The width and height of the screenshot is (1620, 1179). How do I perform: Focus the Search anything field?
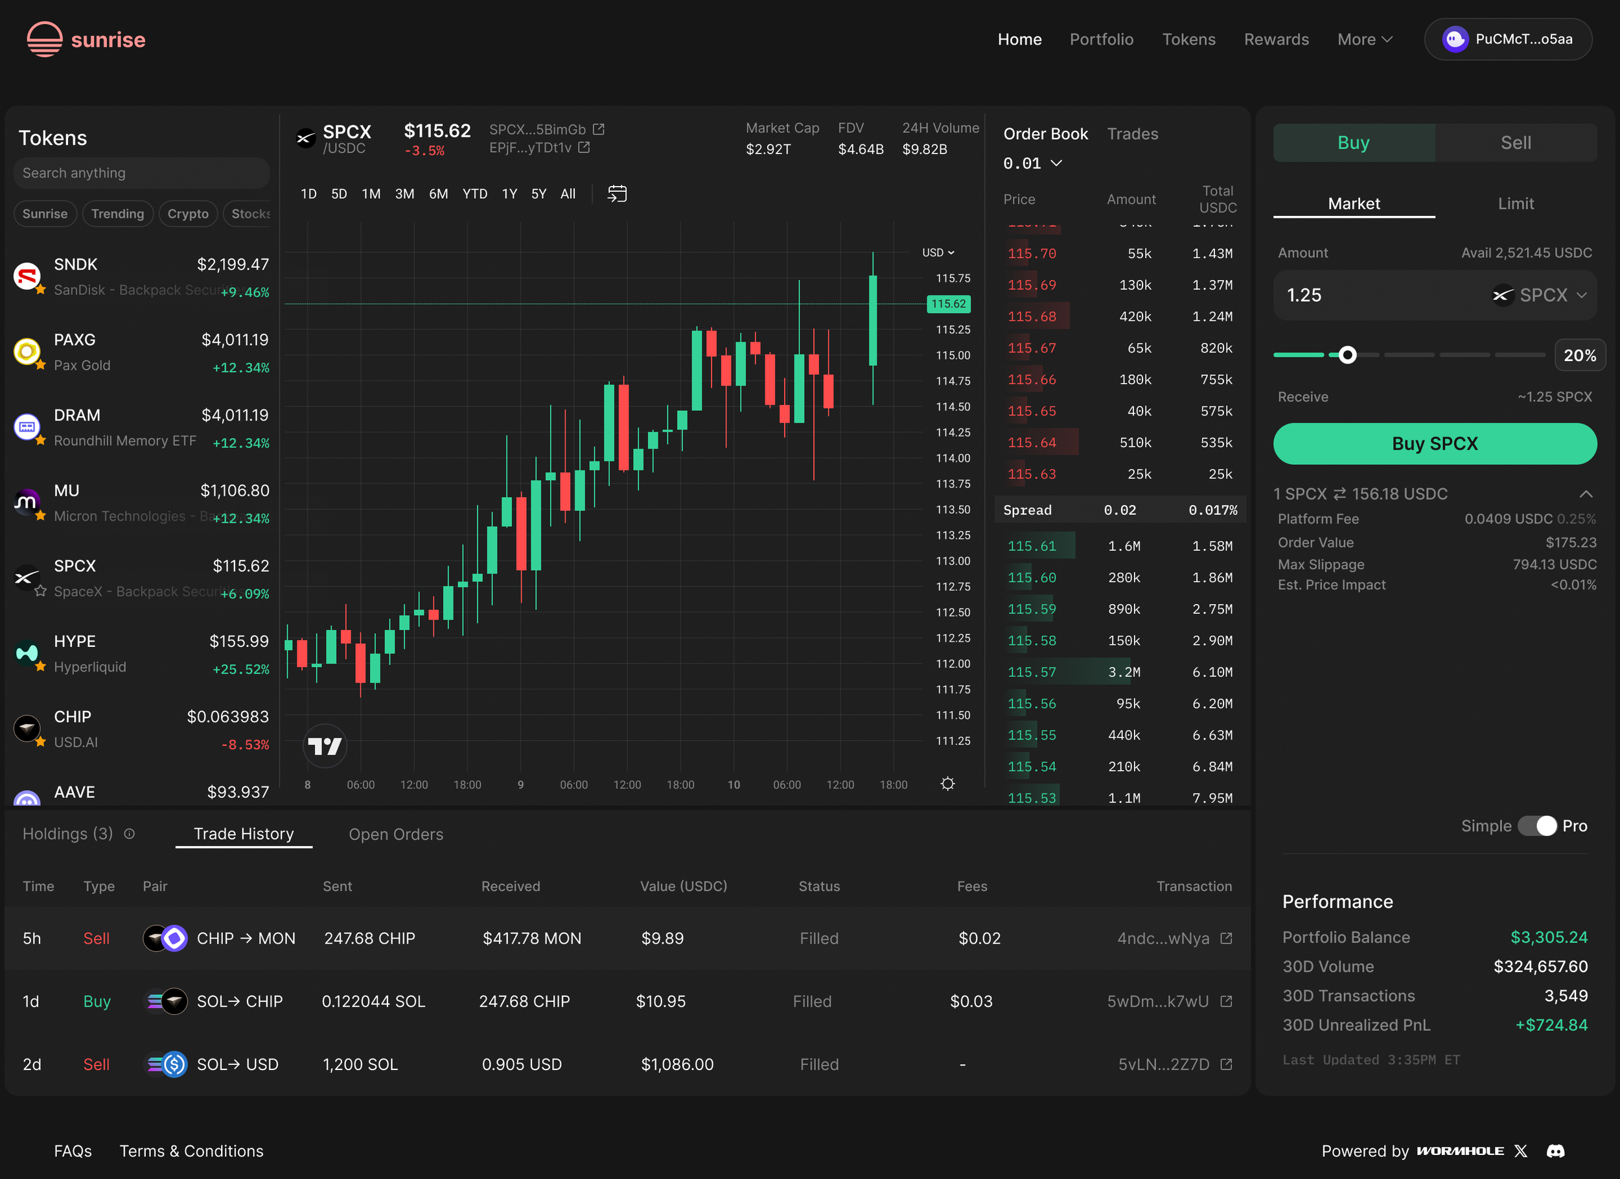(x=141, y=173)
